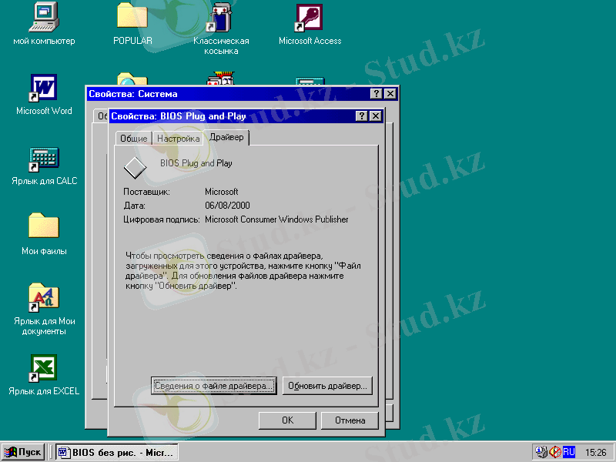Image resolution: width=616 pixels, height=462 pixels.
Task: Click the help button in Свойства: Система window
Action: point(376,93)
